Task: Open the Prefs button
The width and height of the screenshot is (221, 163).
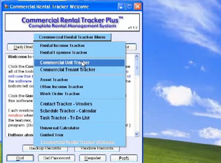Action: click(x=124, y=158)
